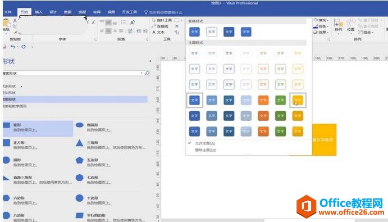Image resolution: width=388 pixels, height=222 pixels.
Task: Click the Search shapes (搜索形状) input field
Action: click(72, 73)
